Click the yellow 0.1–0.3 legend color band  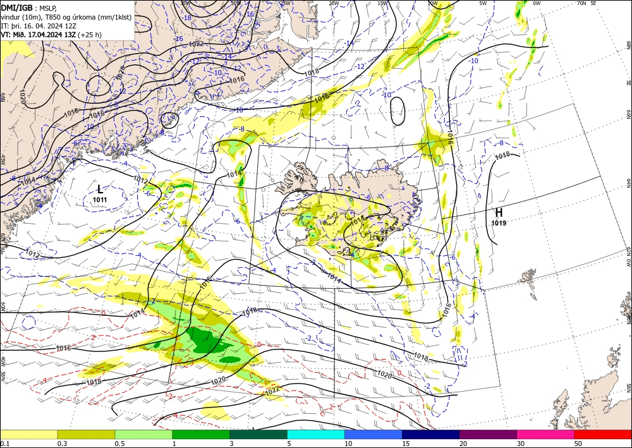tap(28, 434)
